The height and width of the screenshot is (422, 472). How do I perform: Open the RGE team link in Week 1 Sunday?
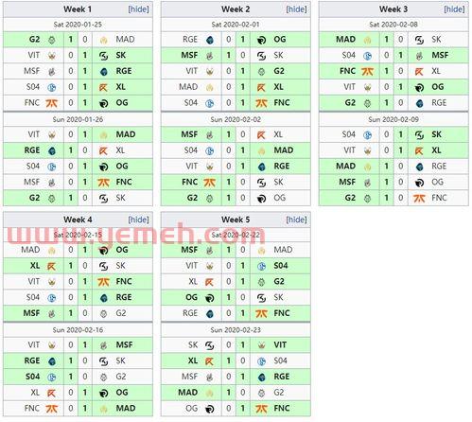32,150
